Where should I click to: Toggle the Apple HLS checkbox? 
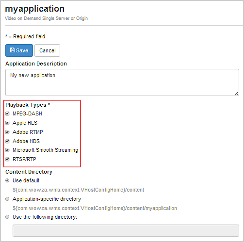point(7,123)
